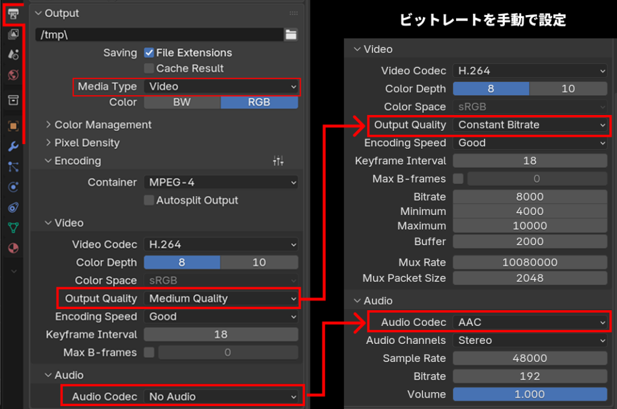Click the audio Volume slider

pos(530,395)
